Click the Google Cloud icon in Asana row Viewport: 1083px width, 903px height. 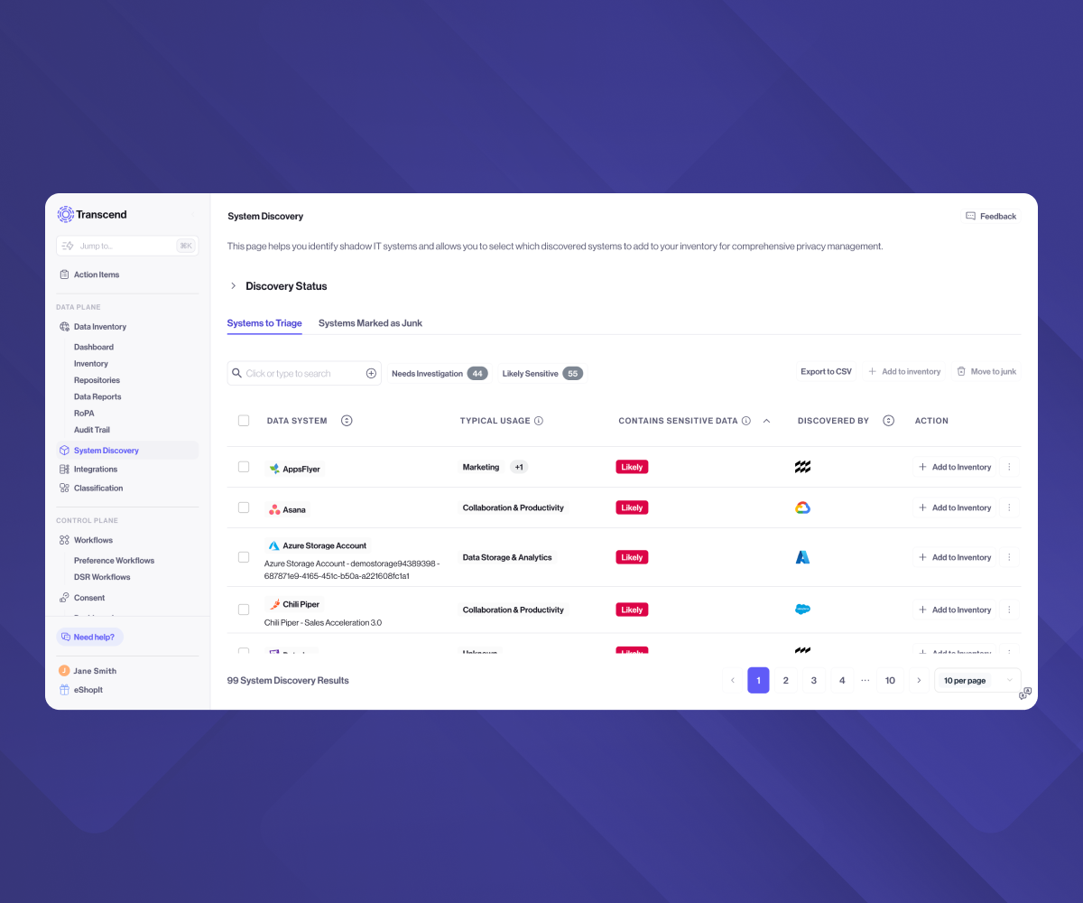coord(802,507)
